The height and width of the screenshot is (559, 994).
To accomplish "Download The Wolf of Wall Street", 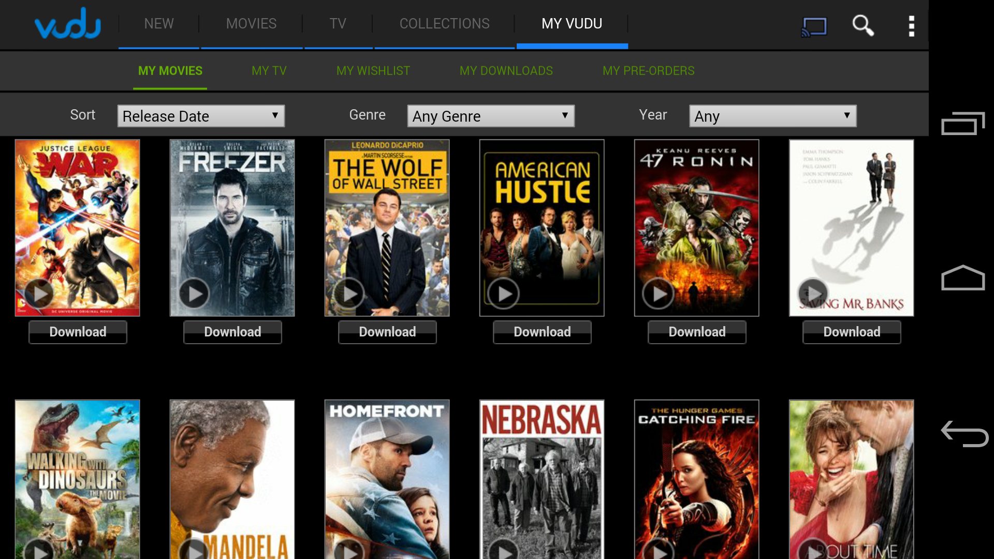I will [387, 332].
